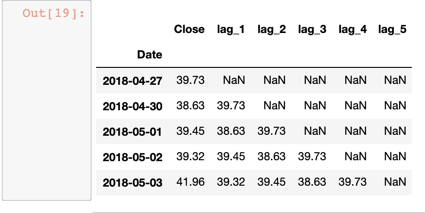Click the Out[19] output prompt label
Image resolution: width=425 pixels, height=213 pixels.
(54, 13)
